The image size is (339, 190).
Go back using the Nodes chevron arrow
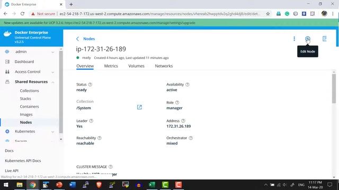[78, 39]
